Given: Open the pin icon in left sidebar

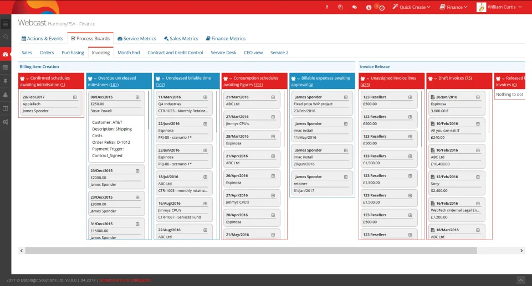Looking at the screenshot, I should click(6, 81).
